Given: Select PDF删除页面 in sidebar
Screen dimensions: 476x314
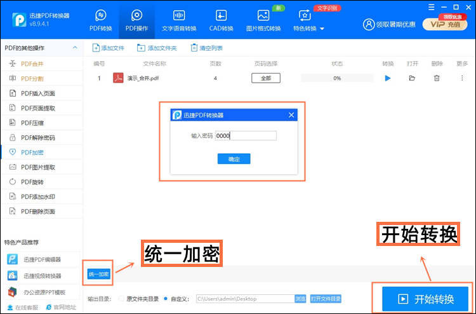Looking at the screenshot, I should (x=42, y=211).
